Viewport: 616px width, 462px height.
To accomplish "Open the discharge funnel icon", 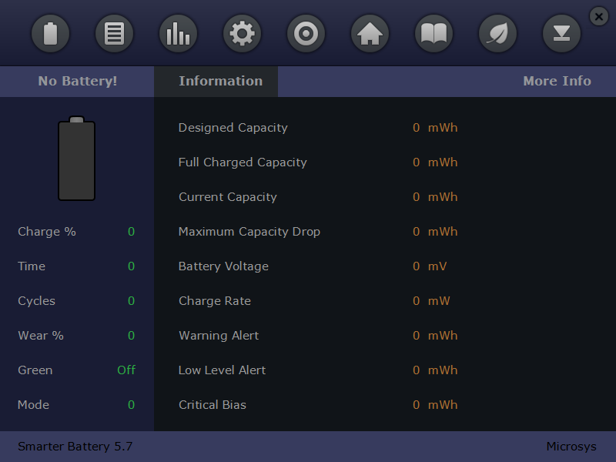I will pos(561,33).
